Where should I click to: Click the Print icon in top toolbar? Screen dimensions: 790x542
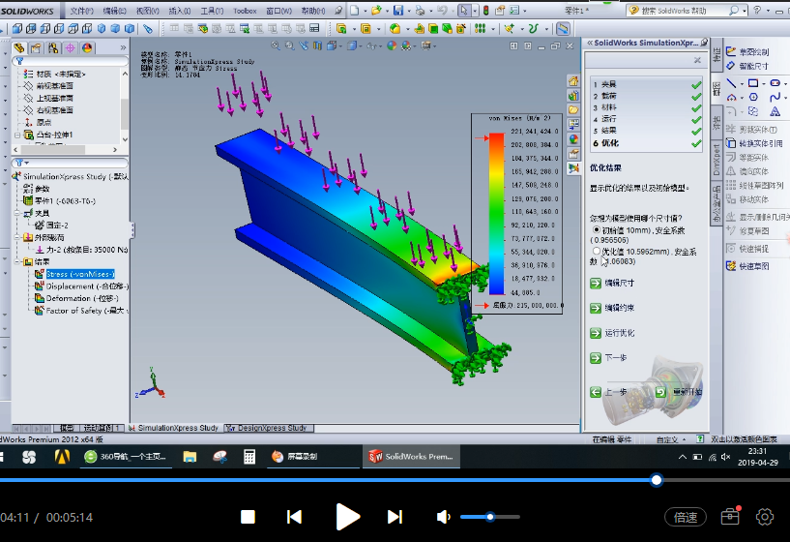pyautogui.click(x=420, y=10)
